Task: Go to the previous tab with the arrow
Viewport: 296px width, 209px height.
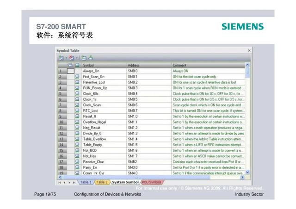Action: point(65,183)
